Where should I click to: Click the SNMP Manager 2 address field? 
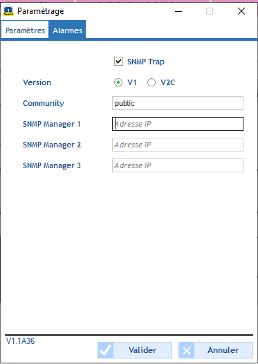click(178, 145)
